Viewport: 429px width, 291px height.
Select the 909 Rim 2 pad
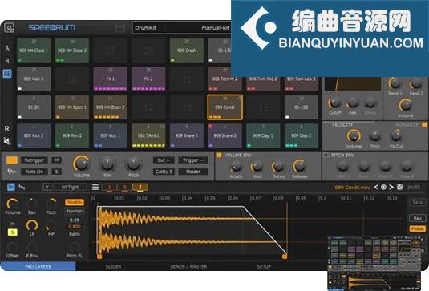tap(72, 135)
